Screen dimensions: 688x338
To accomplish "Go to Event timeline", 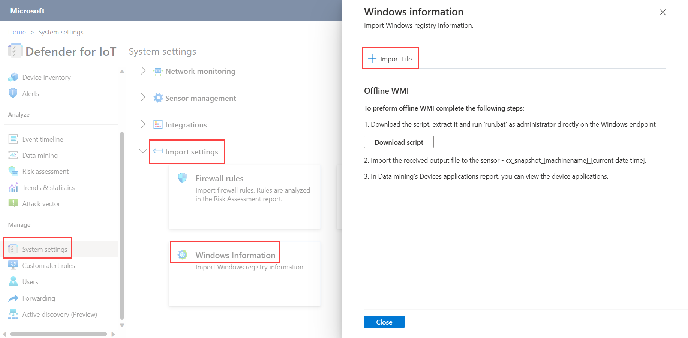I will (43, 139).
